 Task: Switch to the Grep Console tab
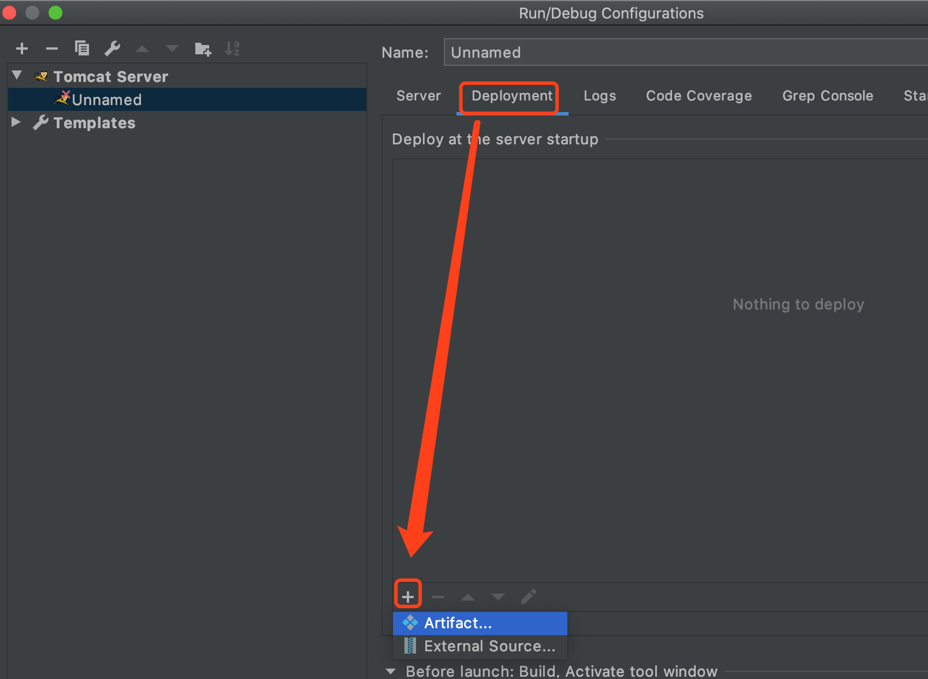[827, 96]
